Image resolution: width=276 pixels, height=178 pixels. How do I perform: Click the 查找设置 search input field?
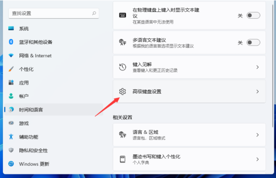coord(50,13)
